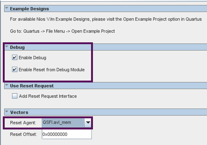Open the Reset Agent dropdown arrow
Image resolution: width=207 pixels, height=145 pixels.
click(88, 123)
